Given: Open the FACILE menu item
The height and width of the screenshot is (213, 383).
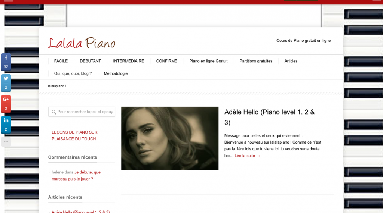Looking at the screenshot, I should (x=61, y=61).
